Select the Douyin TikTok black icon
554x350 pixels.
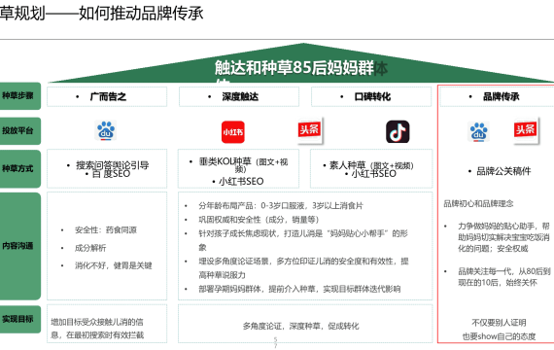click(x=398, y=131)
